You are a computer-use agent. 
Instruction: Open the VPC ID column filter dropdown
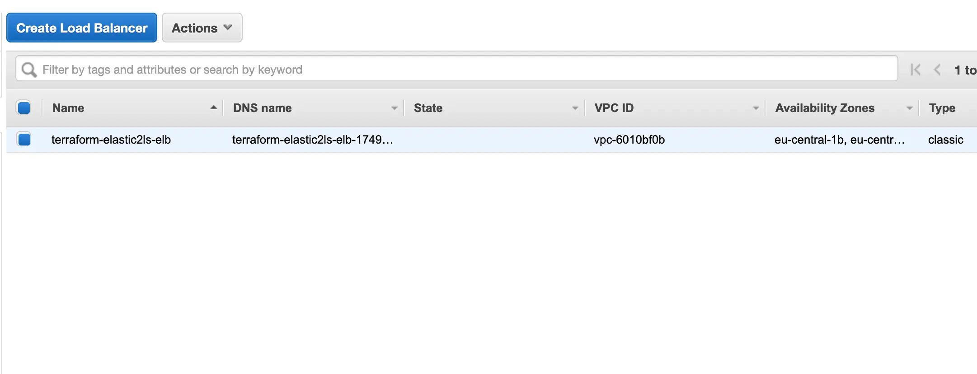(x=756, y=108)
